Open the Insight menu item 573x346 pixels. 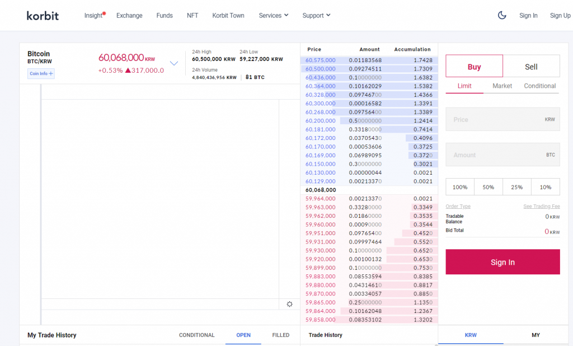coord(93,15)
